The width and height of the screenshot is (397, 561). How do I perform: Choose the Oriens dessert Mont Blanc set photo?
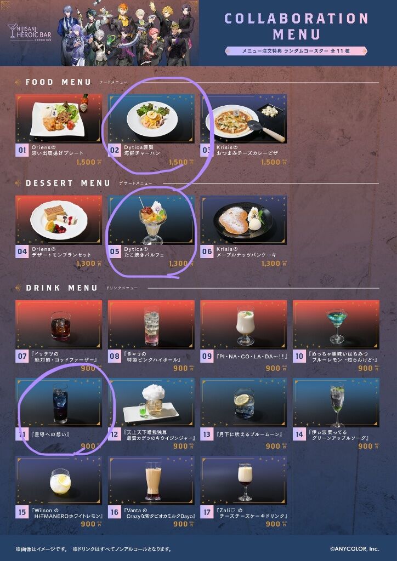59,220
